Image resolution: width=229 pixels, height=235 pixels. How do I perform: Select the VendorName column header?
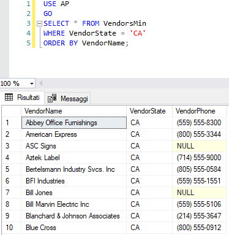(73, 111)
